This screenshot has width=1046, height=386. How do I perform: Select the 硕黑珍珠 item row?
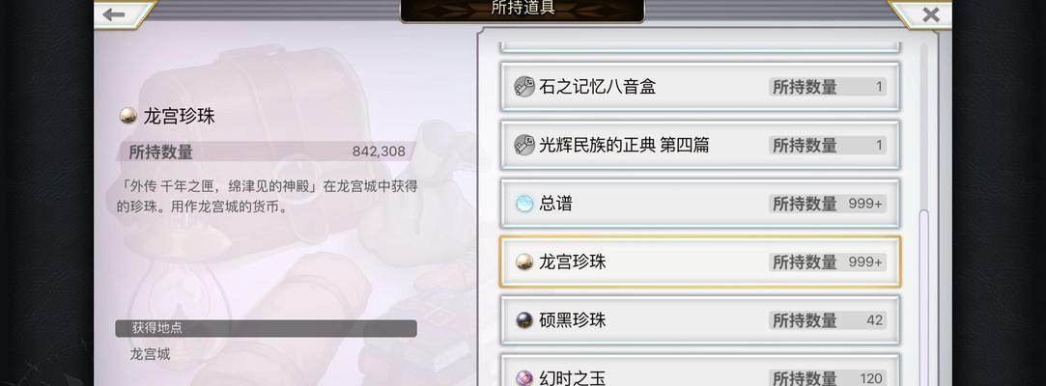(700, 320)
